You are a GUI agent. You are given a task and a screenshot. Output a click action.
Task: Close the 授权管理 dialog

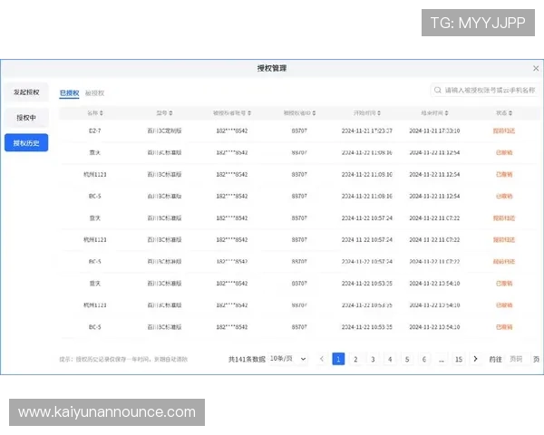click(536, 68)
